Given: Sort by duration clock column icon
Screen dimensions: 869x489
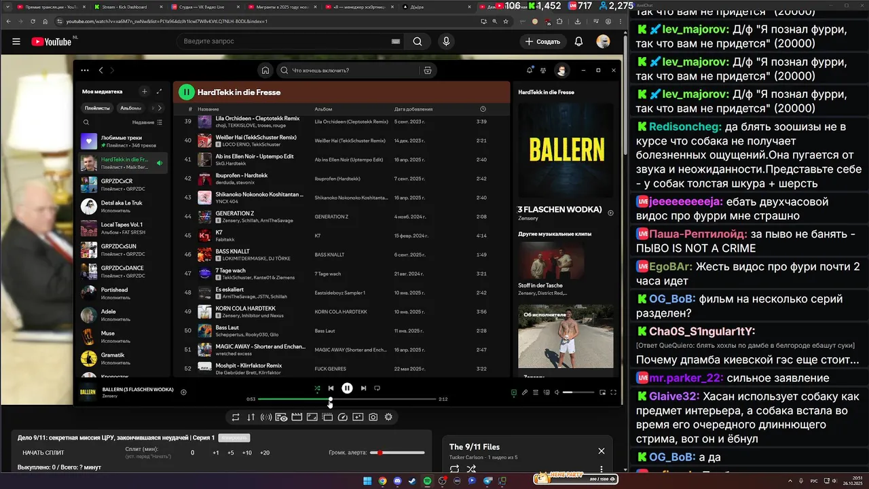Looking at the screenshot, I should pos(483,109).
